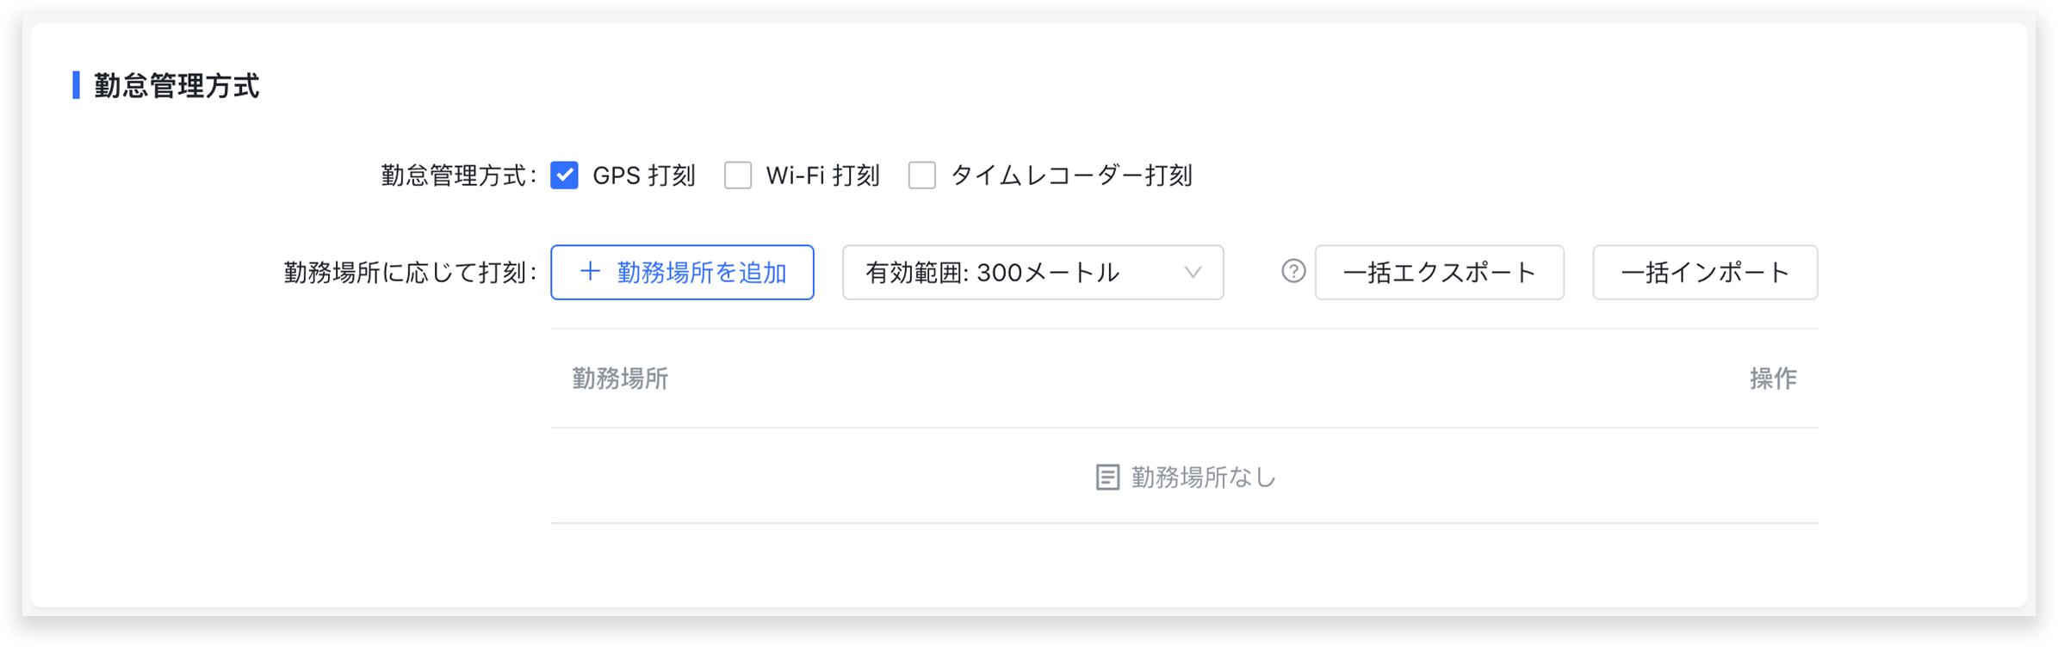Expand the effective range options list
The height and width of the screenshot is (647, 2058).
tap(1032, 273)
